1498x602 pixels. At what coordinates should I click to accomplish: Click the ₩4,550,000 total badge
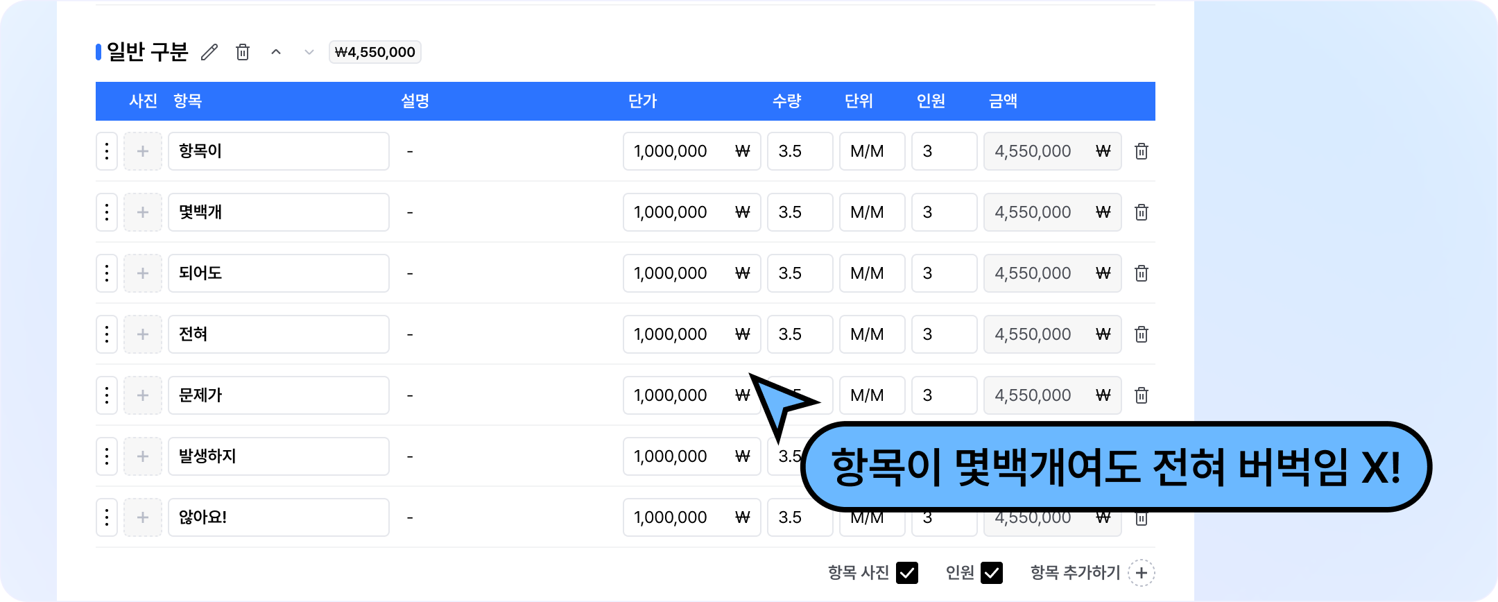point(374,52)
